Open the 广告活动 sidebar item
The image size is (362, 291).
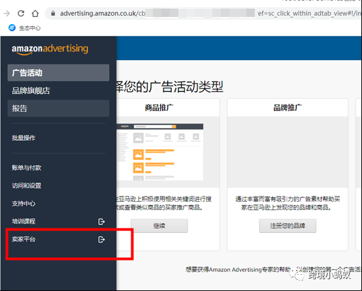(x=58, y=72)
